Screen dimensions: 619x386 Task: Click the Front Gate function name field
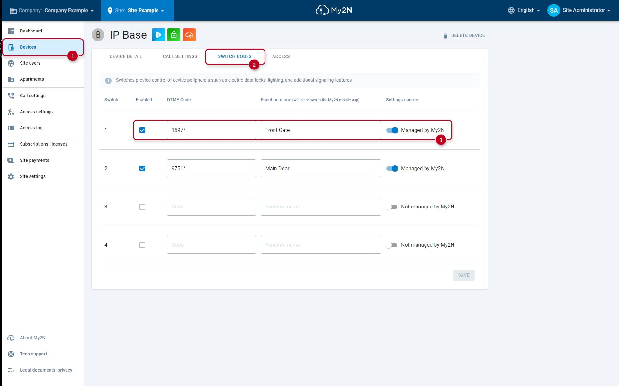pos(321,130)
